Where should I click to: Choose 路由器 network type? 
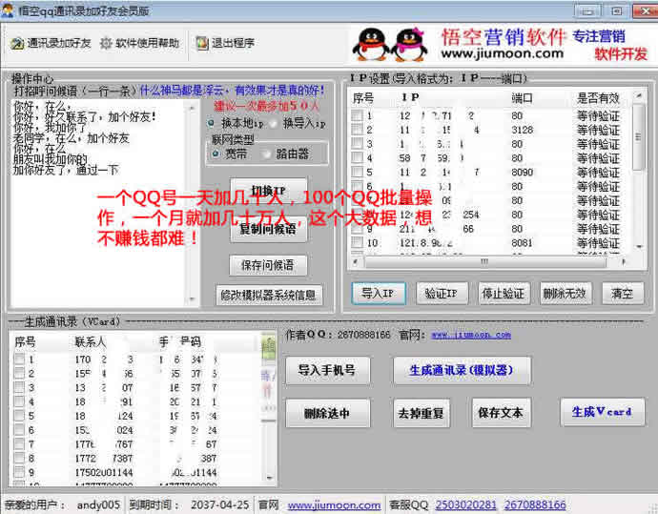(x=266, y=154)
